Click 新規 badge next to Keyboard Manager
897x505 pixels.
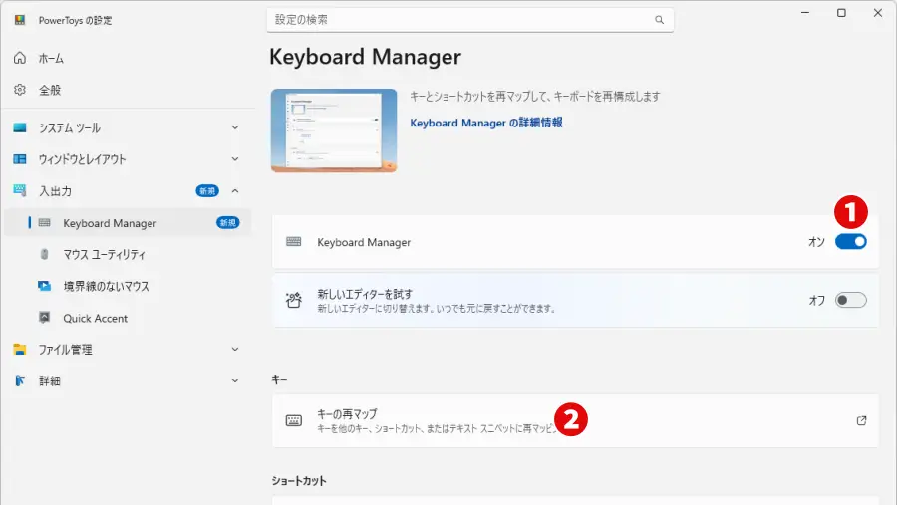point(227,222)
